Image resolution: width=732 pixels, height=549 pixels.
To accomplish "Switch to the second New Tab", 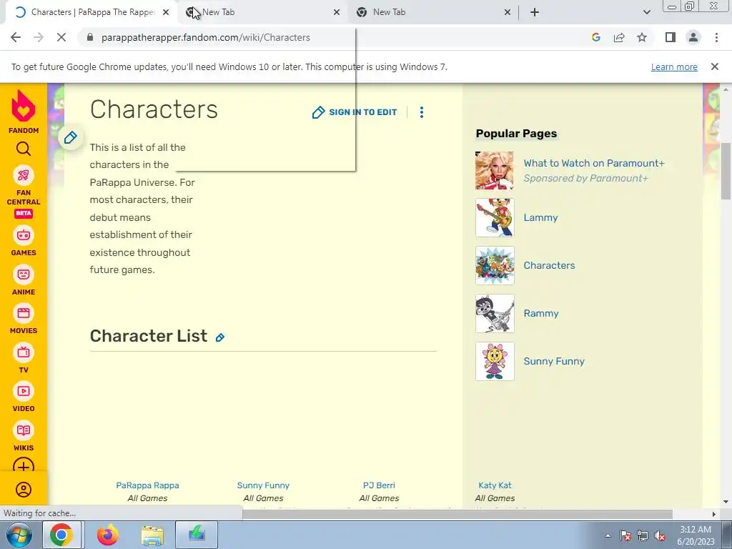I will 262,12.
